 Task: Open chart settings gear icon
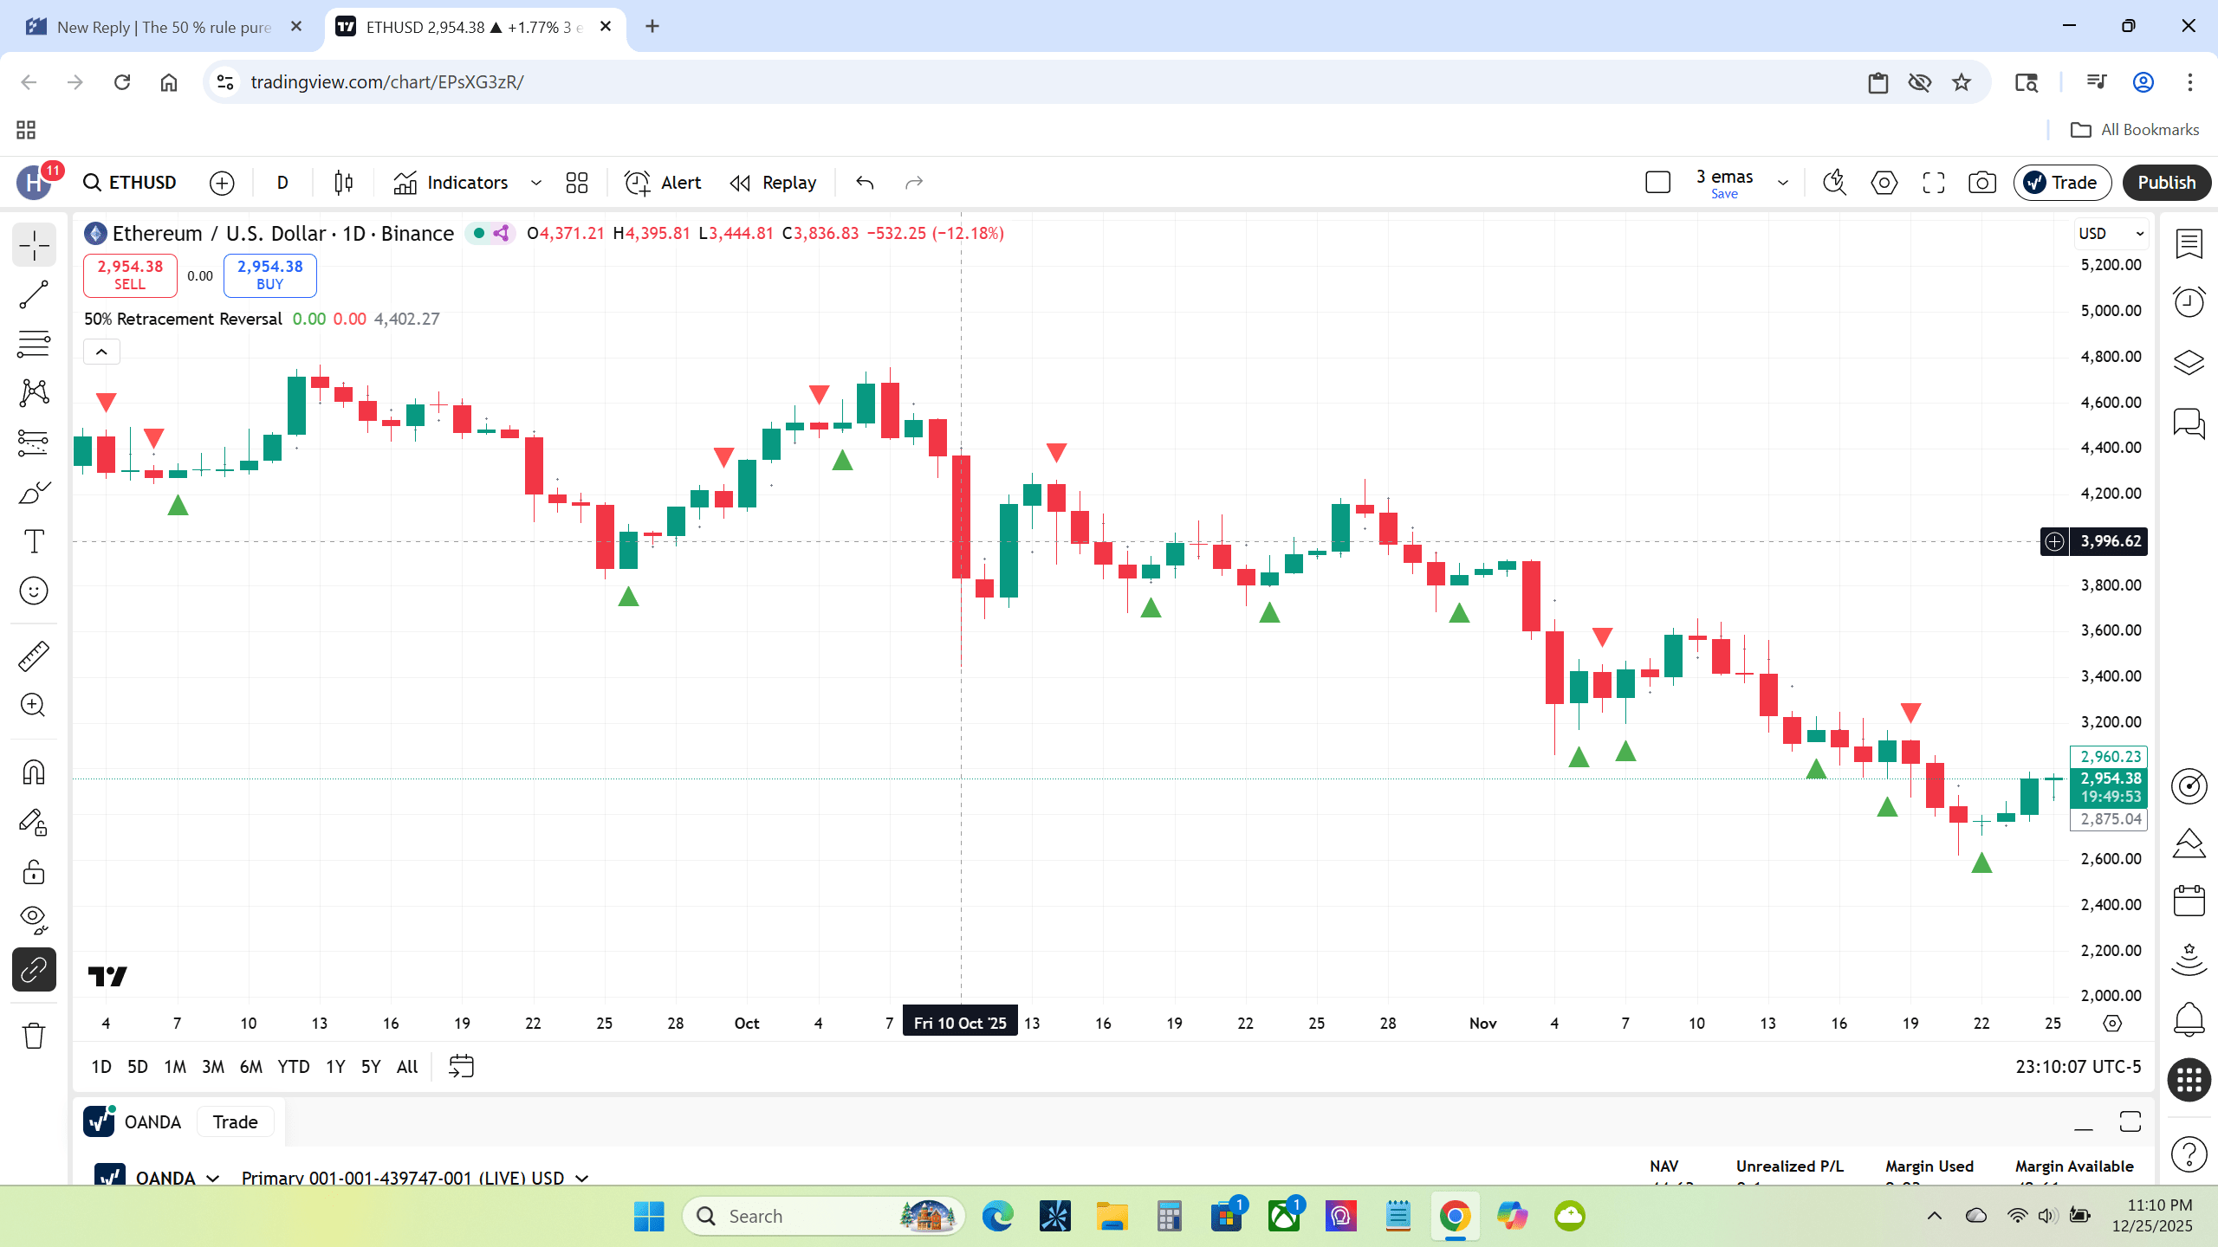coord(1884,183)
